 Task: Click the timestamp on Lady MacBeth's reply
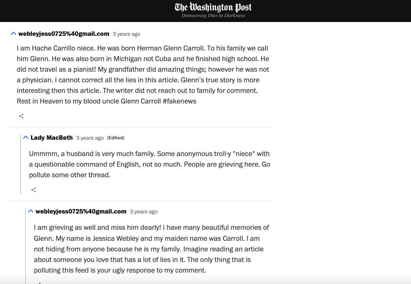(x=90, y=138)
